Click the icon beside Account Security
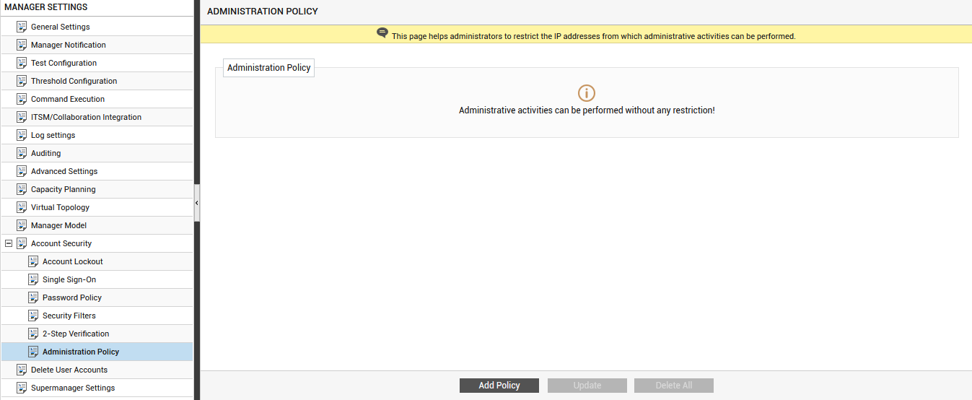Image resolution: width=972 pixels, height=400 pixels. 22,243
